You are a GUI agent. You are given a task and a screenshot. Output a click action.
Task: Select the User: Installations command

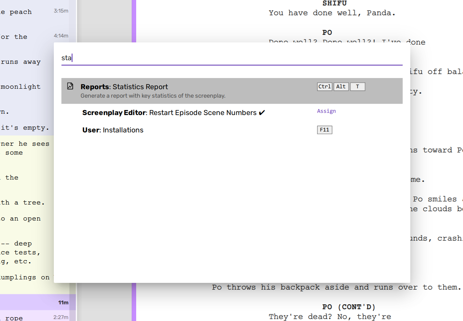tap(113, 130)
